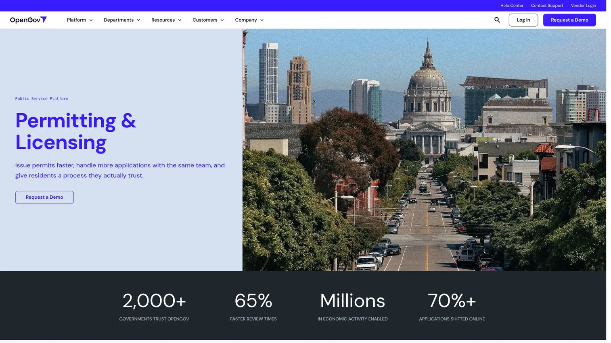Click the "70%+" statistic
Image resolution: width=611 pixels, height=343 pixels.
tap(452, 301)
